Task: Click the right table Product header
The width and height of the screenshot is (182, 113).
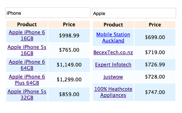Action: [113, 25]
